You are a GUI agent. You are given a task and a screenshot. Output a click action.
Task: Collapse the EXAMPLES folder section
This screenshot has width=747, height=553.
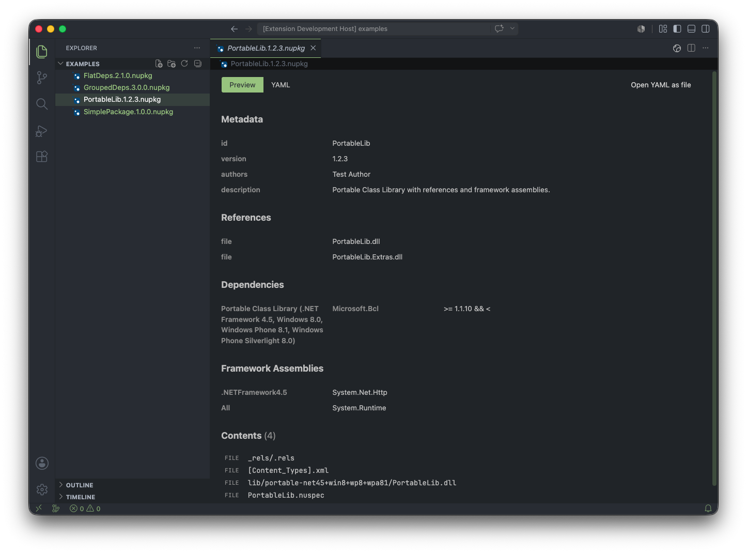point(83,64)
